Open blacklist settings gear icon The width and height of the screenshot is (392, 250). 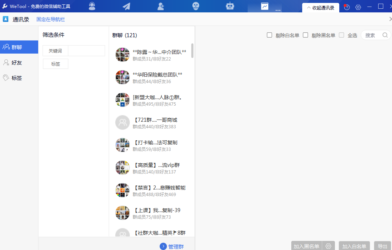328,246
